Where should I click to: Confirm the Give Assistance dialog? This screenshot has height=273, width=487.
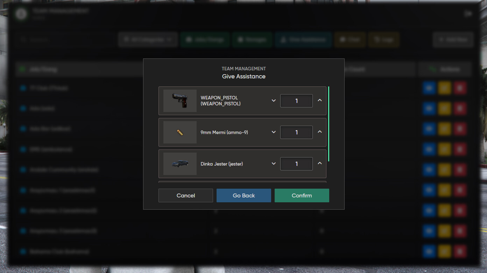click(x=302, y=196)
